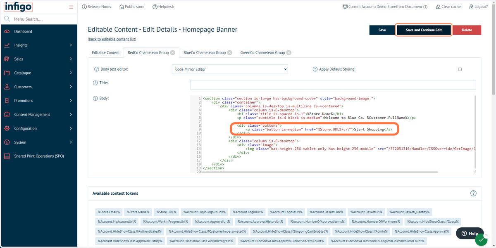Viewport: 496px width, 248px height.
Task: Click the Public store house icon
Action: coord(122,7)
